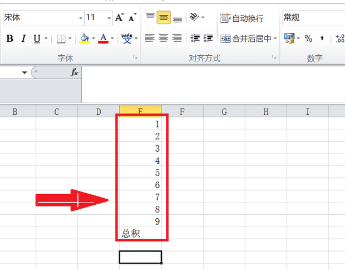Toggle italic text formatting
Image resolution: width=345 pixels, height=270 pixels.
(x=23, y=38)
